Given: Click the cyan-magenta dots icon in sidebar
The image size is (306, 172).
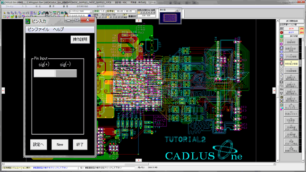Looking at the screenshot, I should [281, 109].
